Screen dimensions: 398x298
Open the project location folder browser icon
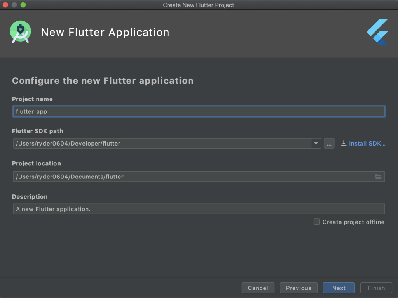[378, 177]
